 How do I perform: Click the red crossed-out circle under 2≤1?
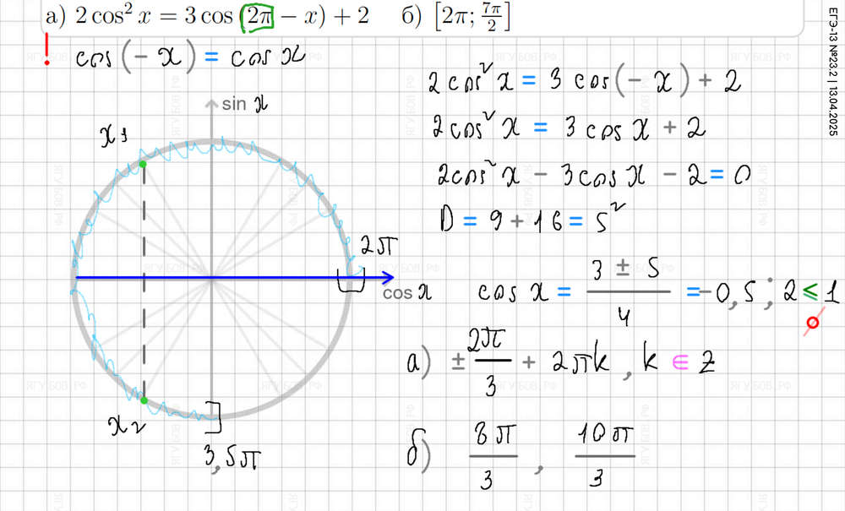pos(814,323)
